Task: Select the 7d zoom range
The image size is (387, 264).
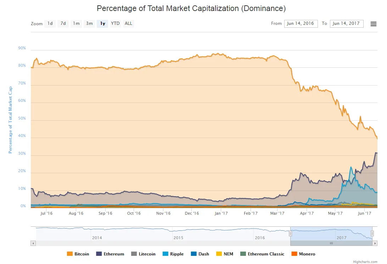Action: [x=63, y=23]
